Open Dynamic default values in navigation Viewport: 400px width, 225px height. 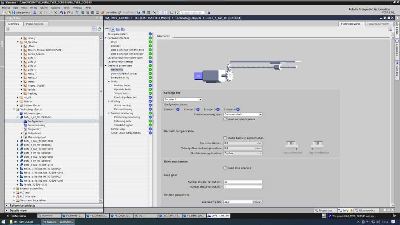point(124,73)
